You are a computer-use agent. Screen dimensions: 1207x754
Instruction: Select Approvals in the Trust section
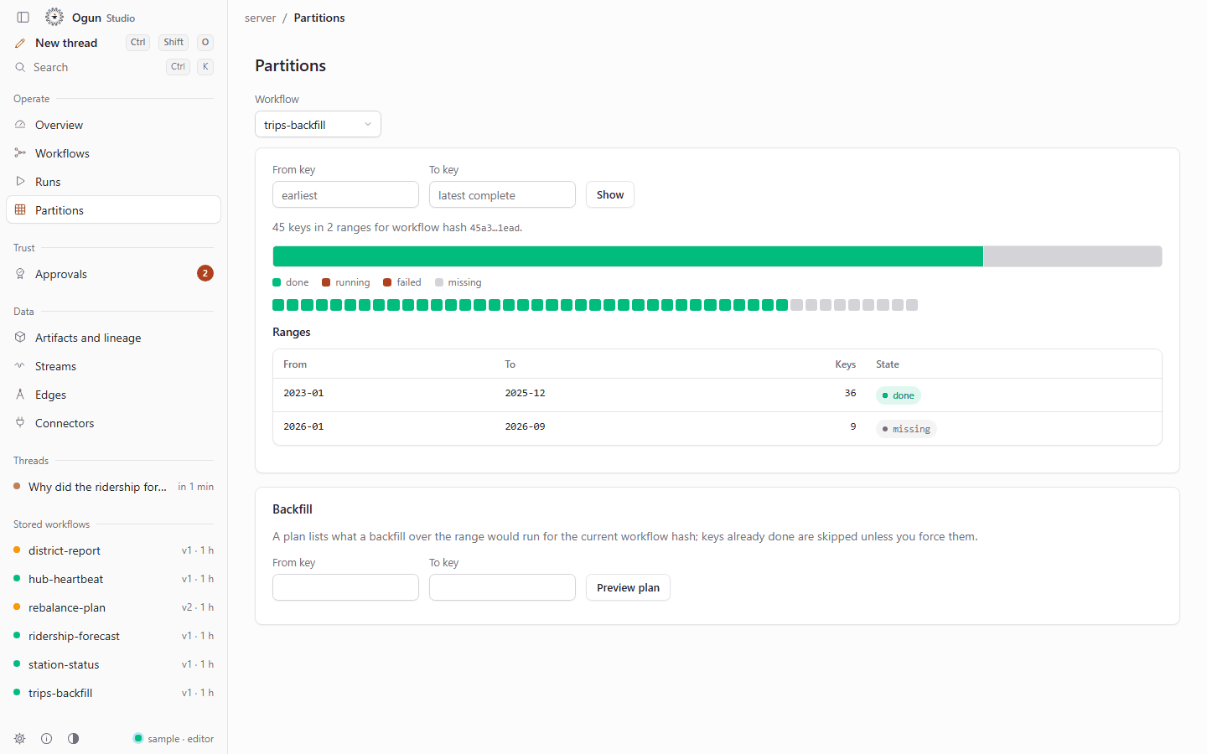click(113, 274)
